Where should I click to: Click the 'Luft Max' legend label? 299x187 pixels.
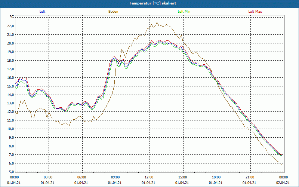255,12
